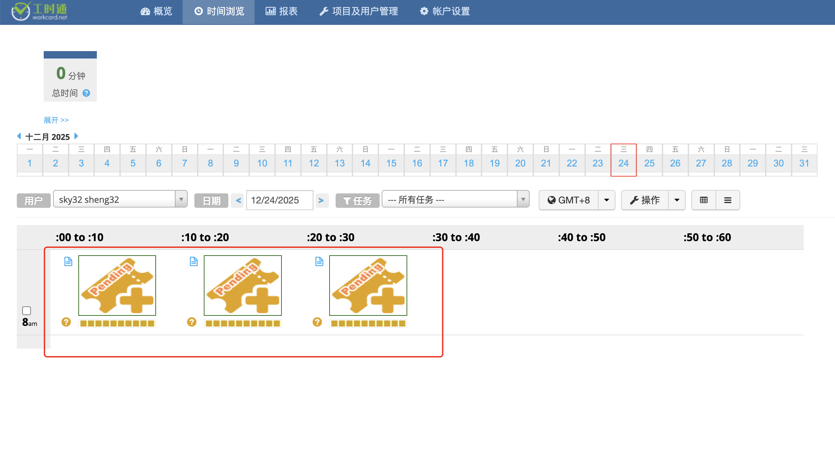Click the 展开 >> expand link

click(56, 120)
